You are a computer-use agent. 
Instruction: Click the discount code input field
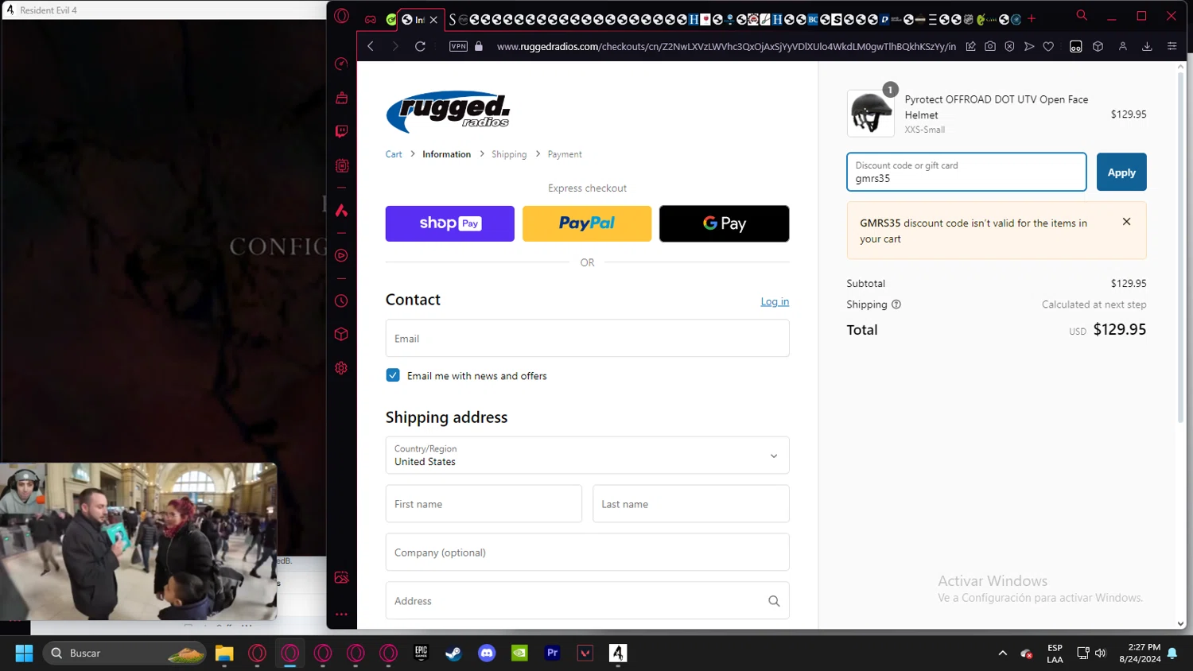tap(966, 172)
